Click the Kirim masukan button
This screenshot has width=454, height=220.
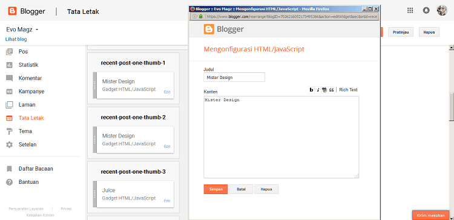point(430,215)
